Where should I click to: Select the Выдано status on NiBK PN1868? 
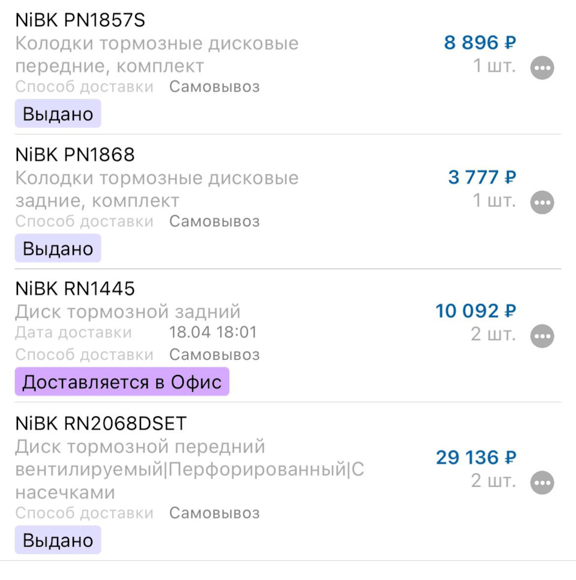57,248
